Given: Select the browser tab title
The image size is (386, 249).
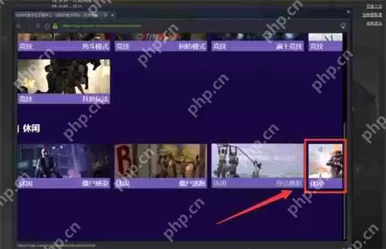Looking at the screenshot, I should click(x=57, y=15).
